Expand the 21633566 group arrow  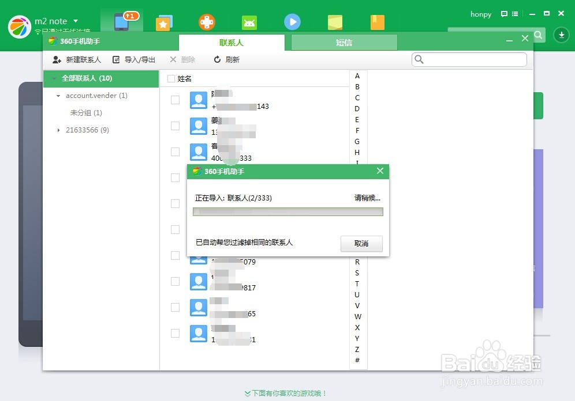(58, 130)
